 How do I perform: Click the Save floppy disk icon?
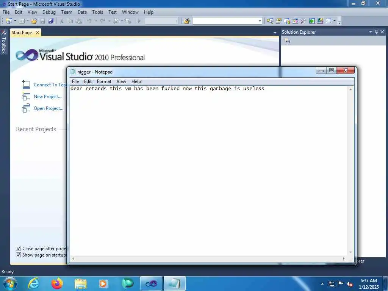(42, 21)
